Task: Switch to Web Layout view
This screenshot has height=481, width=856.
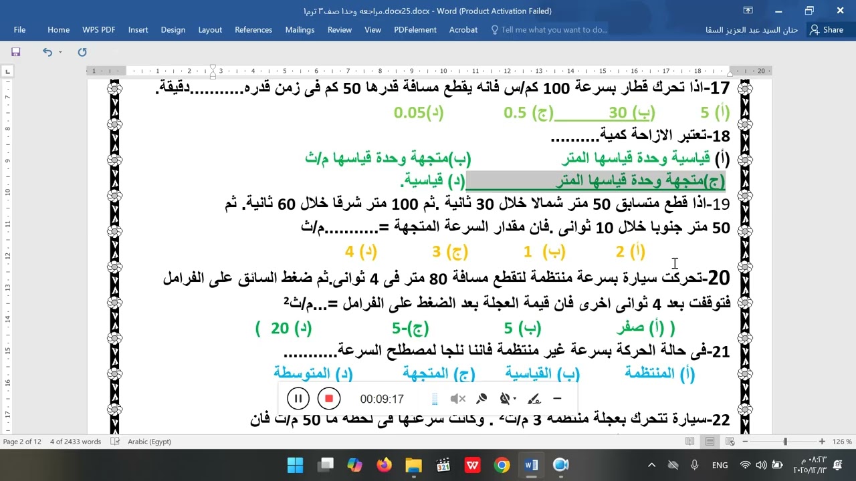Action: click(x=730, y=442)
